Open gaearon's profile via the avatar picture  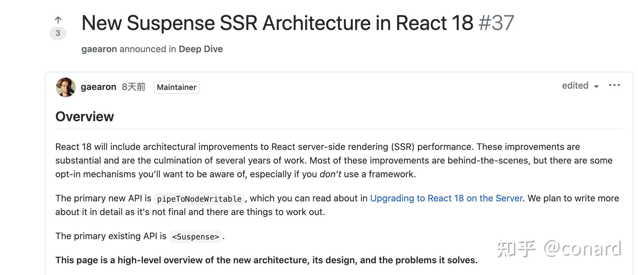pos(66,87)
